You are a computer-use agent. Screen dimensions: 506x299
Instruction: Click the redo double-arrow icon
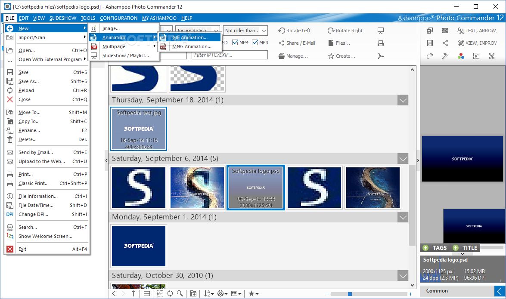[429, 56]
